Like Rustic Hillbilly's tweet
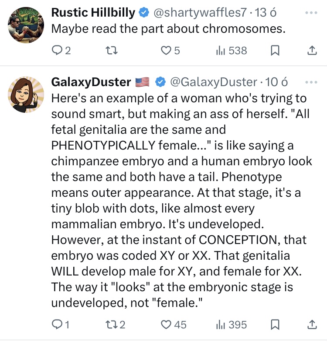The height and width of the screenshot is (345, 327). point(166,51)
